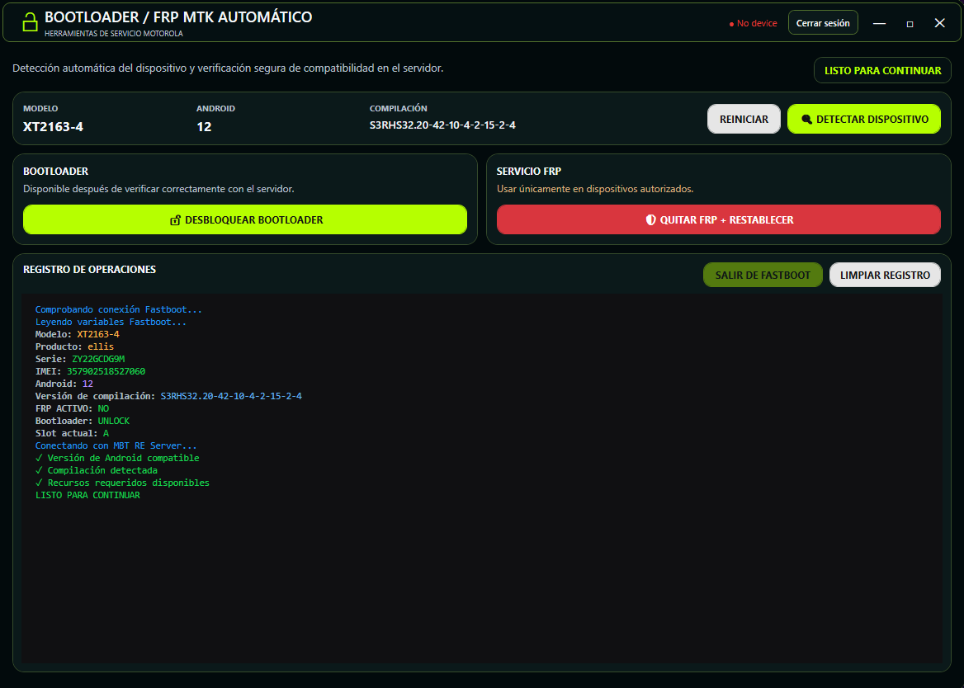Click the Producto: ellis log line
The image size is (964, 688).
(x=74, y=346)
